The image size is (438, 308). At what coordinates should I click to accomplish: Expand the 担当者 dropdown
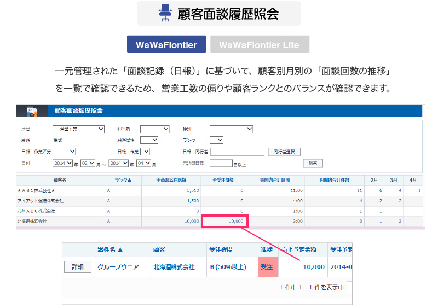[x=155, y=129]
